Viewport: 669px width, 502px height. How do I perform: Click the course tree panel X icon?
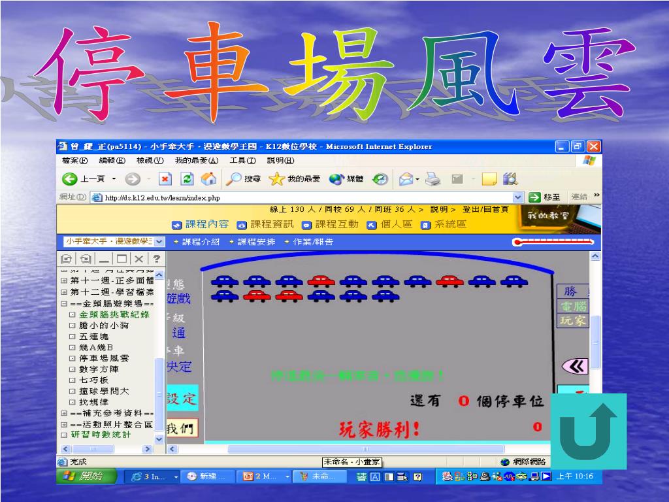[139, 259]
